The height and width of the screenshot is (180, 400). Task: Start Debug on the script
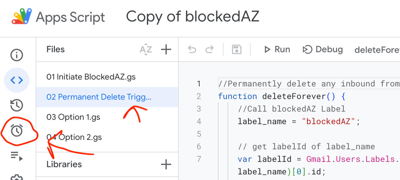(322, 50)
